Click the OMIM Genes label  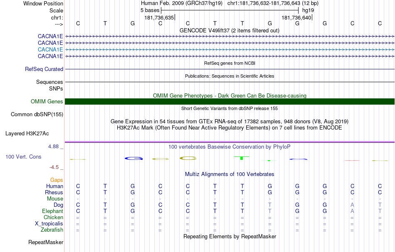coord(47,101)
